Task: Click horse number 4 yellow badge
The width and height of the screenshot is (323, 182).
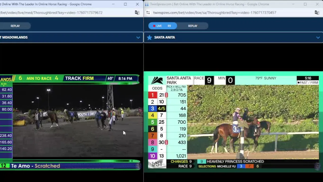Action: click(x=152, y=115)
